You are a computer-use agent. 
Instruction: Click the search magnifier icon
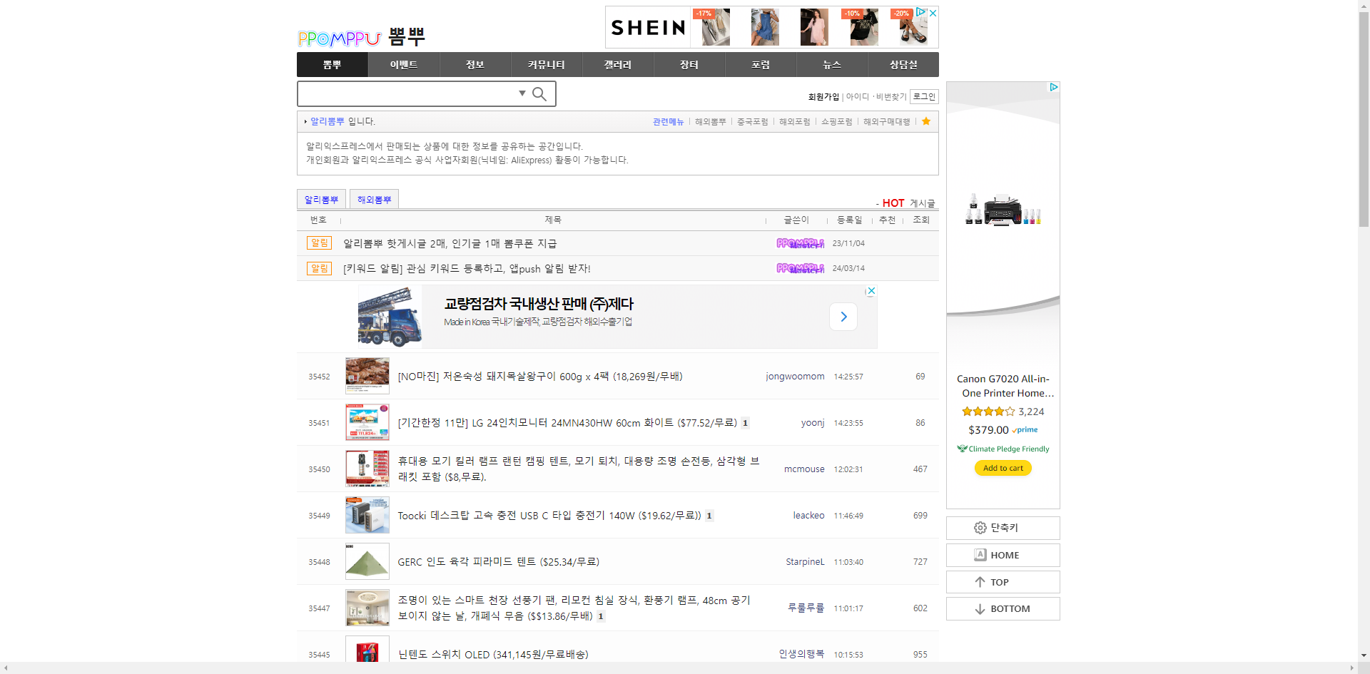[x=539, y=94]
